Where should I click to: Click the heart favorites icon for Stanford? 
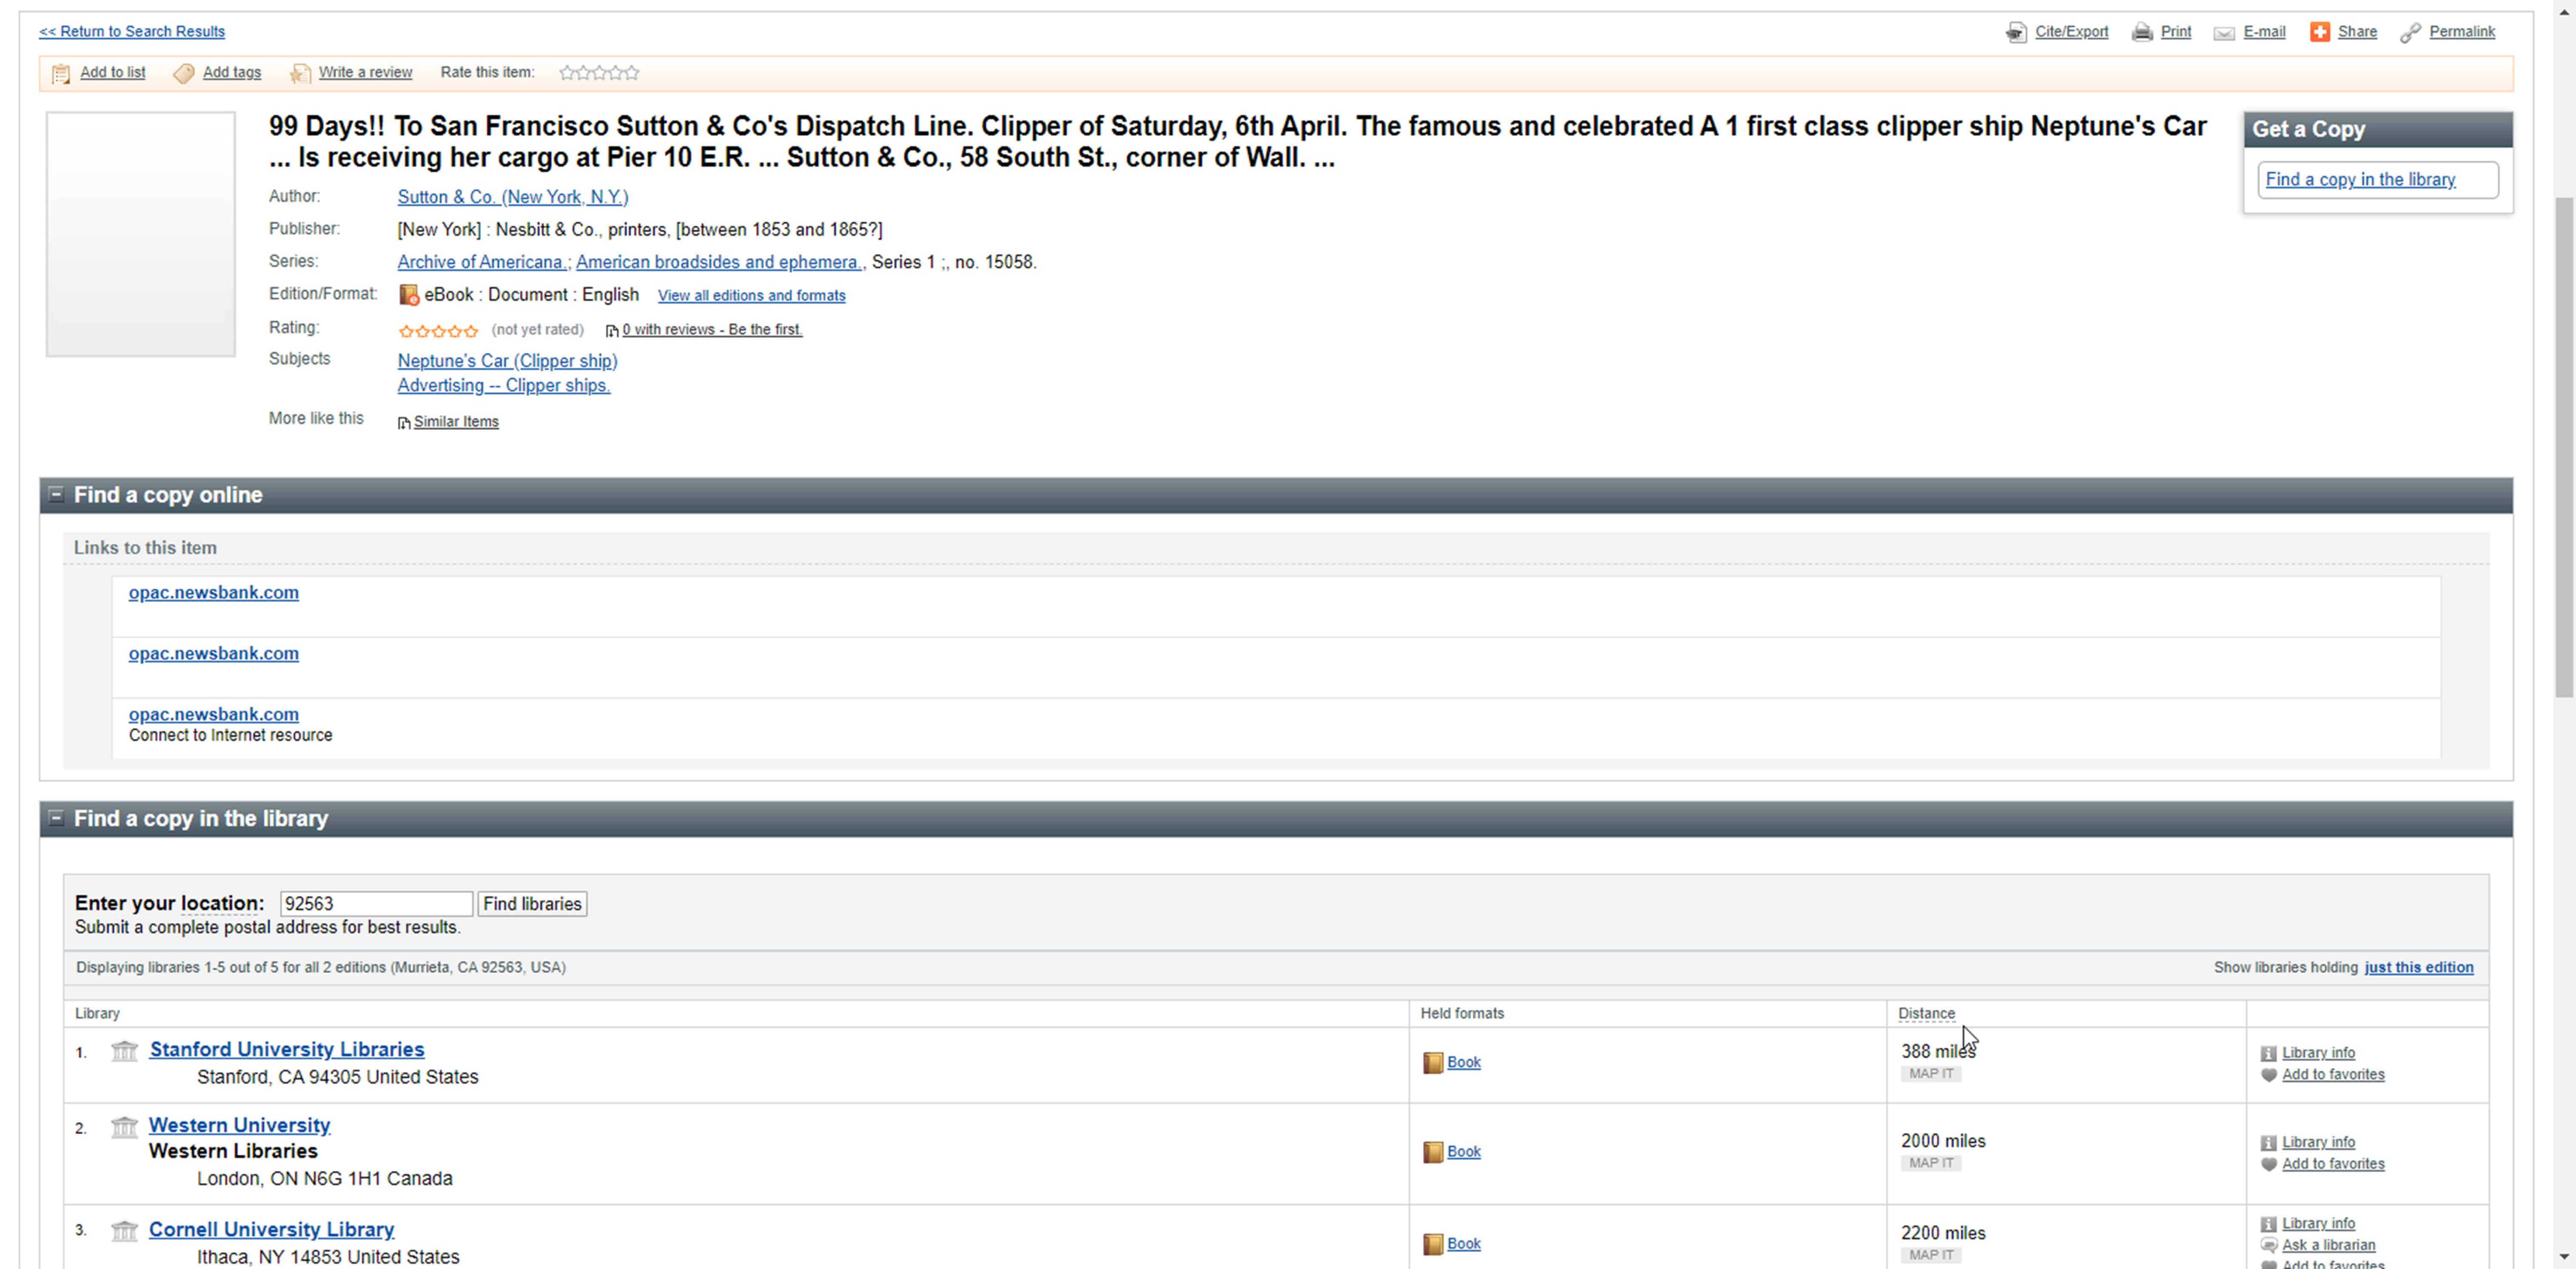pyautogui.click(x=2269, y=1075)
